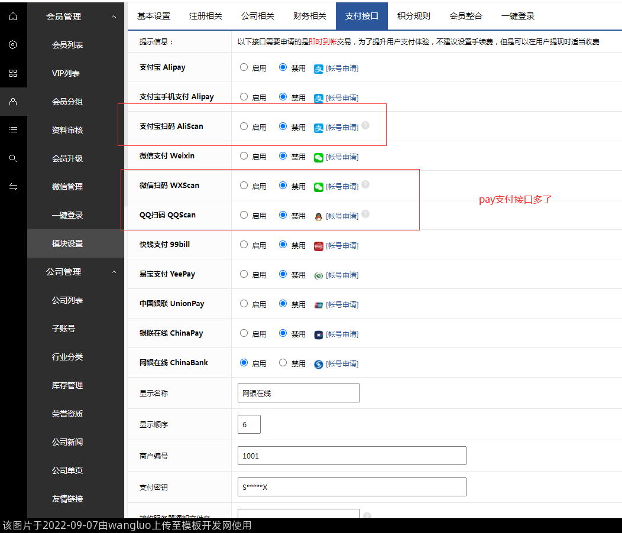
Task: Select the member user icon in left rail
Action: point(13,102)
